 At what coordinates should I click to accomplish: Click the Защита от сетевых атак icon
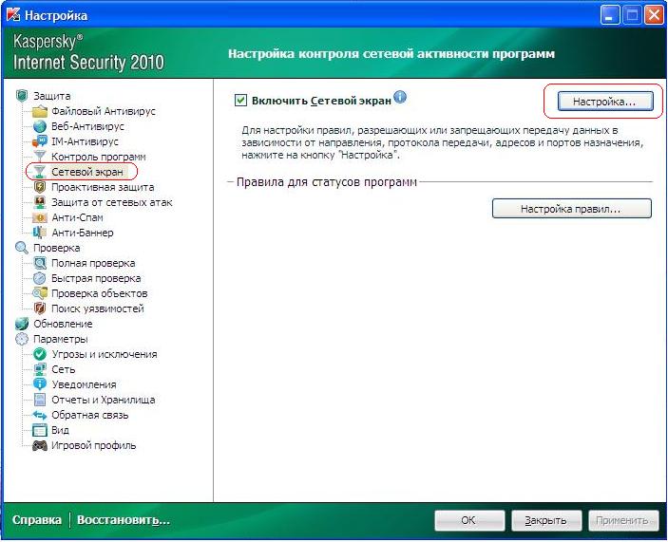(x=40, y=202)
